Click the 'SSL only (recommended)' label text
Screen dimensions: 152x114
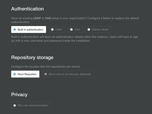pos(32,105)
